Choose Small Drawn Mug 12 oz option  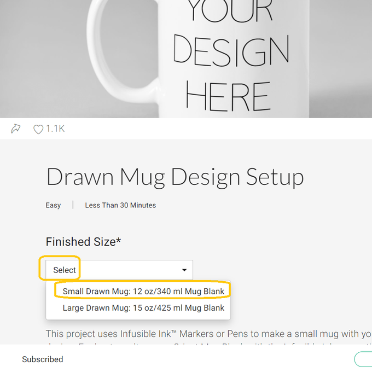pos(143,291)
